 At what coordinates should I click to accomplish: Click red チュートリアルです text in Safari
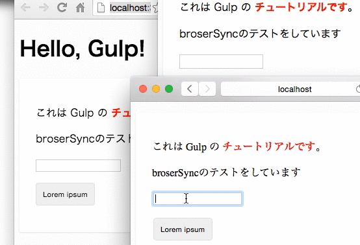[x=269, y=146]
